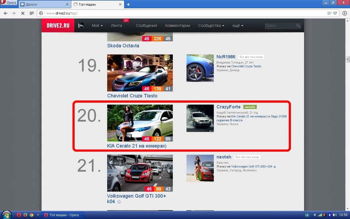The width and height of the screenshot is (350, 219).
Task: Click the site info badge in address bar
Action: [x=41, y=13]
